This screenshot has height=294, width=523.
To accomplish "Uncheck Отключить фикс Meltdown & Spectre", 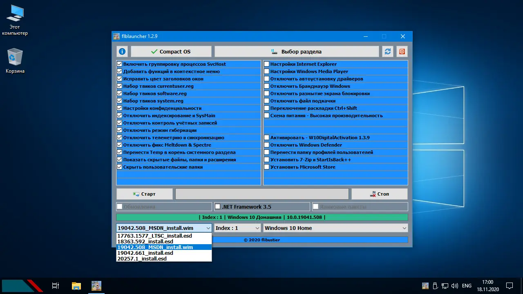I will (120, 145).
